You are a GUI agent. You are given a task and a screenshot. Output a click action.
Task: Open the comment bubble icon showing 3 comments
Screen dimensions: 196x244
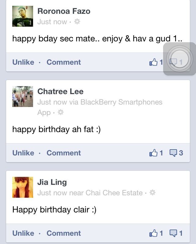click(x=173, y=153)
